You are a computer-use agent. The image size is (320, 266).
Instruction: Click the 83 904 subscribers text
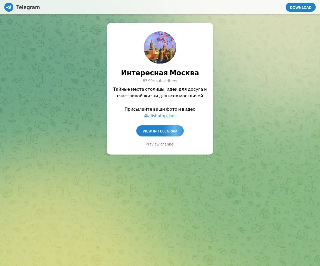click(160, 81)
